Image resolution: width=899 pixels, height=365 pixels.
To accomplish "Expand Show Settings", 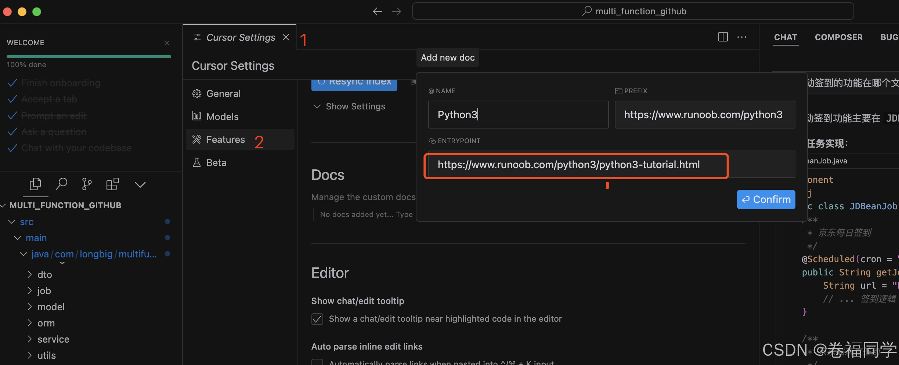I will point(349,106).
